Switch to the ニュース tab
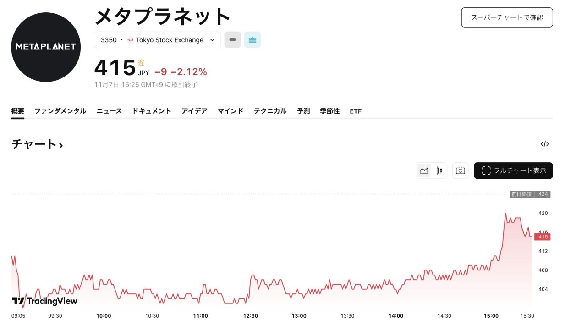 click(109, 111)
